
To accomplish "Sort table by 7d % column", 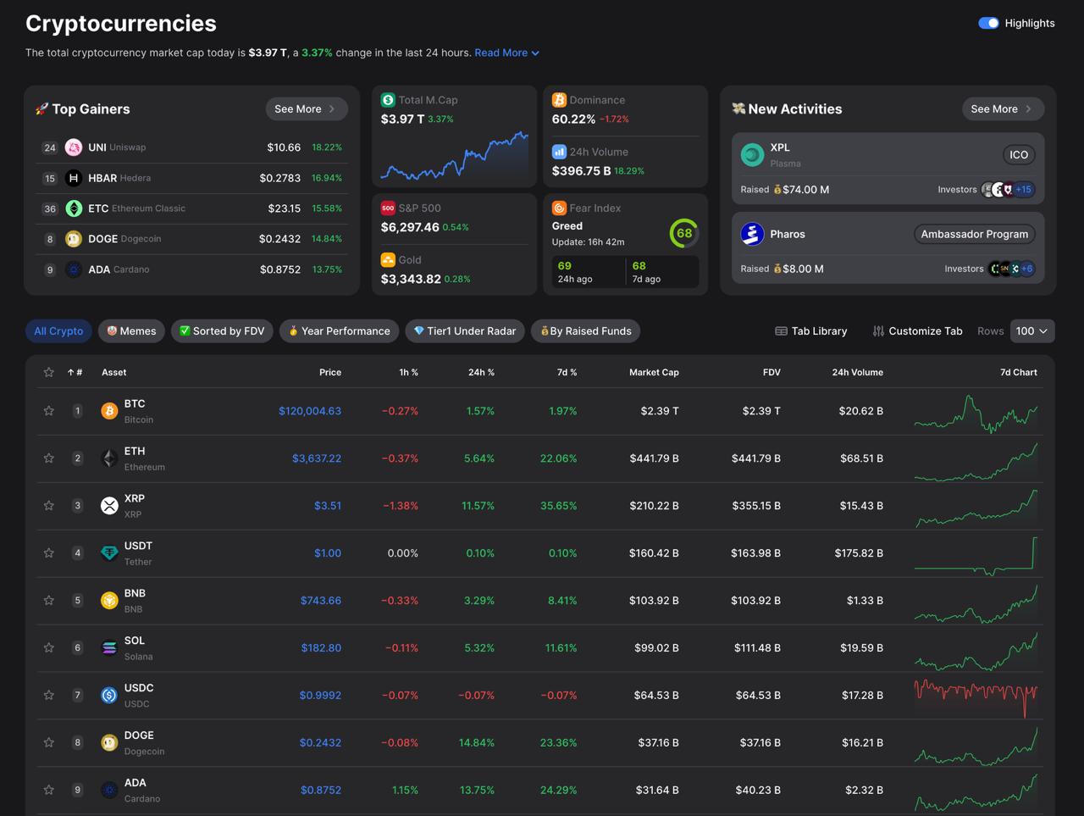I will [567, 372].
